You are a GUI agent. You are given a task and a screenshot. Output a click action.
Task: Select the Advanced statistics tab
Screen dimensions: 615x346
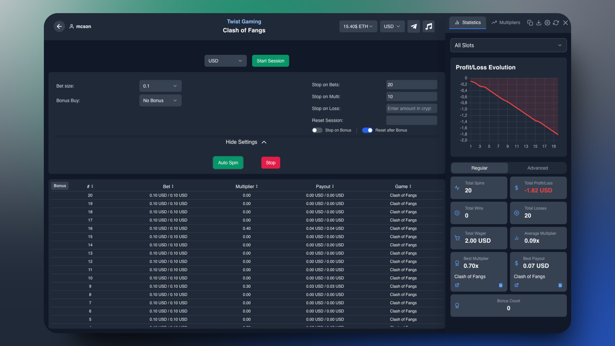[x=537, y=168]
